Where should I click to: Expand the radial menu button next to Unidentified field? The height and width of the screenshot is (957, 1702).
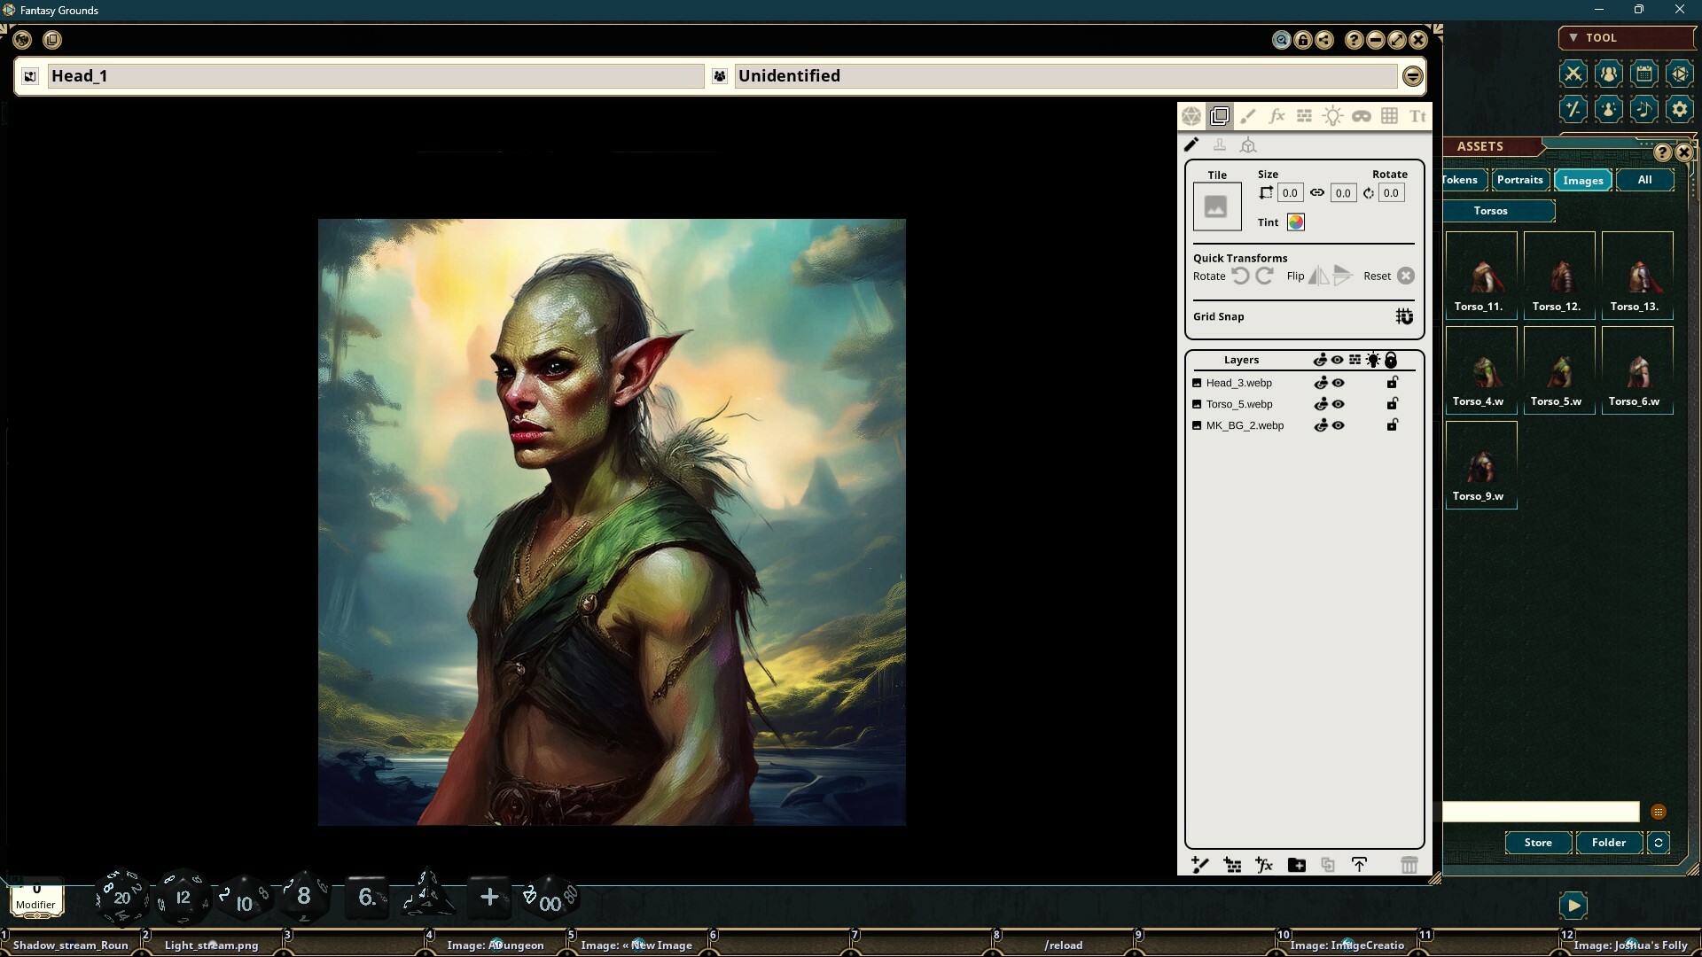(x=1413, y=76)
